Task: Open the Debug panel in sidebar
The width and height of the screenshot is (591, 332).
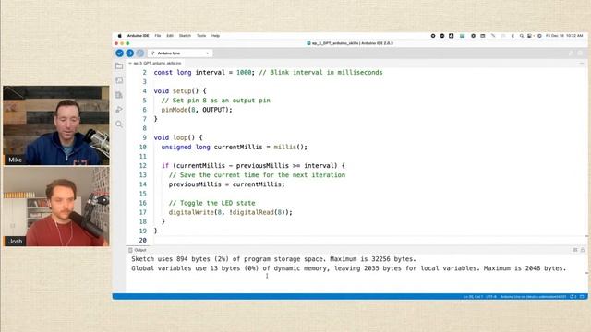Action: [119, 109]
